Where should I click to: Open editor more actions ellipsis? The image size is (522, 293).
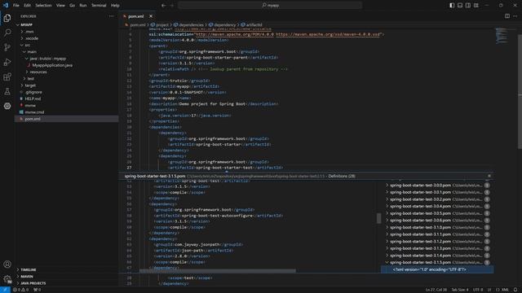tap(515, 16)
